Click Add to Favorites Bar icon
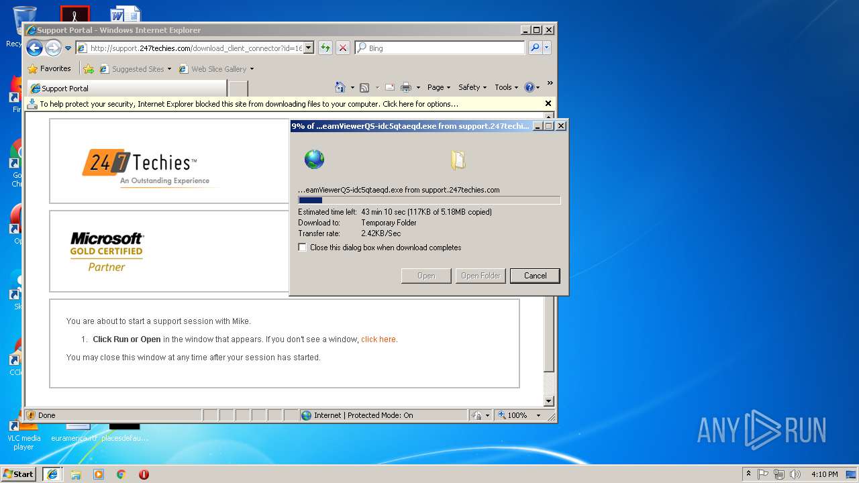Viewport: 859px width, 483px height. pyautogui.click(x=89, y=68)
